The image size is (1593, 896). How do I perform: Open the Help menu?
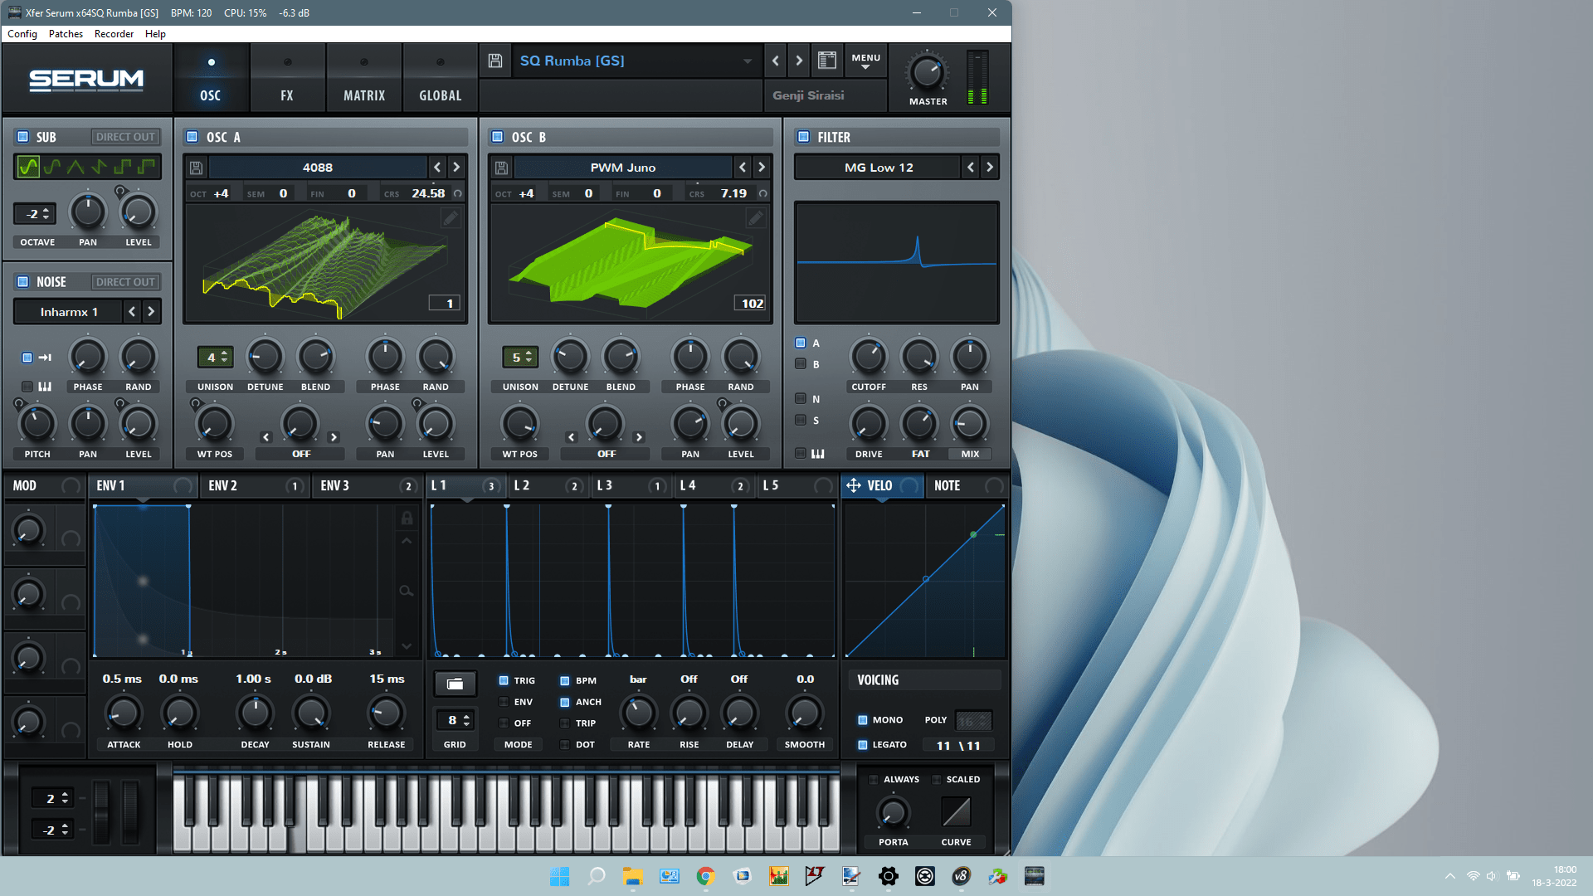[x=155, y=34]
